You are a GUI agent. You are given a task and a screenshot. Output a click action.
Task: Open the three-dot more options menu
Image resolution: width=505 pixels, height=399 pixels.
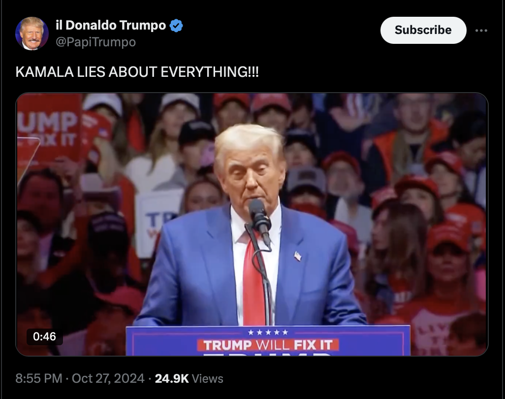pyautogui.click(x=481, y=31)
